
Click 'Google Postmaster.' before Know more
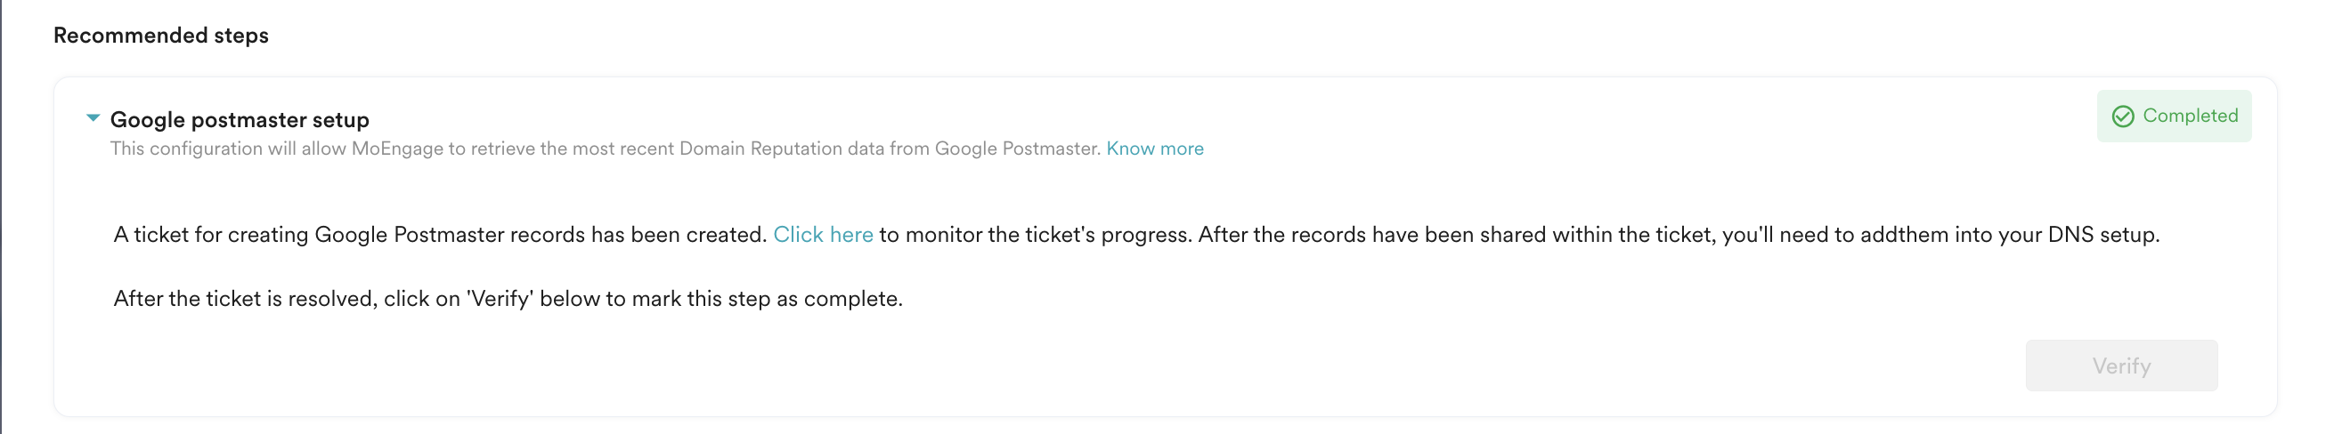[1017, 149]
